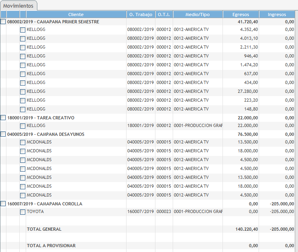Viewport: 298px width, 252px height.
Task: Sort by the Cliente column header
Action: pyautogui.click(x=76, y=14)
